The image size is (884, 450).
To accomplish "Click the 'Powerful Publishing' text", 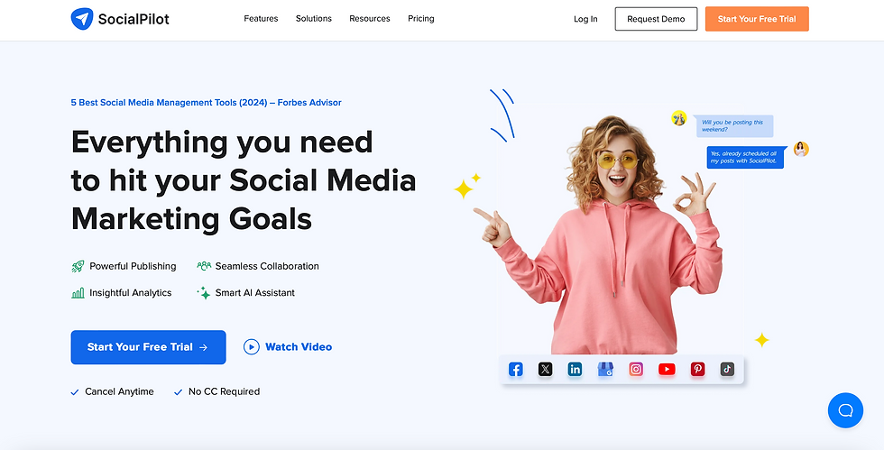I will (x=134, y=266).
